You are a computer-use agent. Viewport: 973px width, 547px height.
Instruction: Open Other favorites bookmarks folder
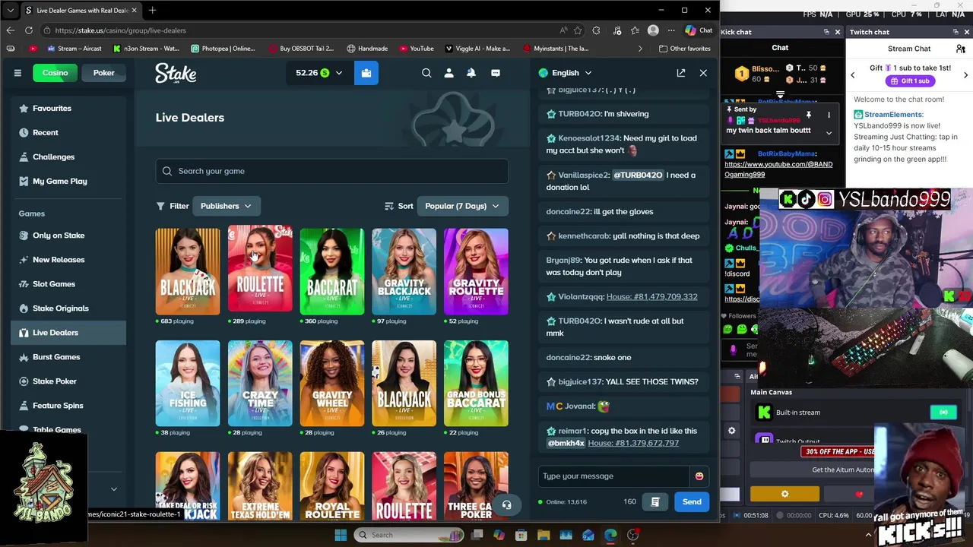[x=685, y=49]
